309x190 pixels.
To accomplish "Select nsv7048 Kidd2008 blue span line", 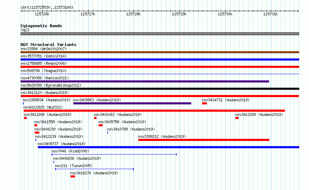I will point(114,155).
